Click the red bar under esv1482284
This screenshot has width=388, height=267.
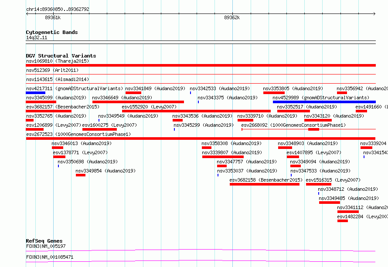pos(343,221)
